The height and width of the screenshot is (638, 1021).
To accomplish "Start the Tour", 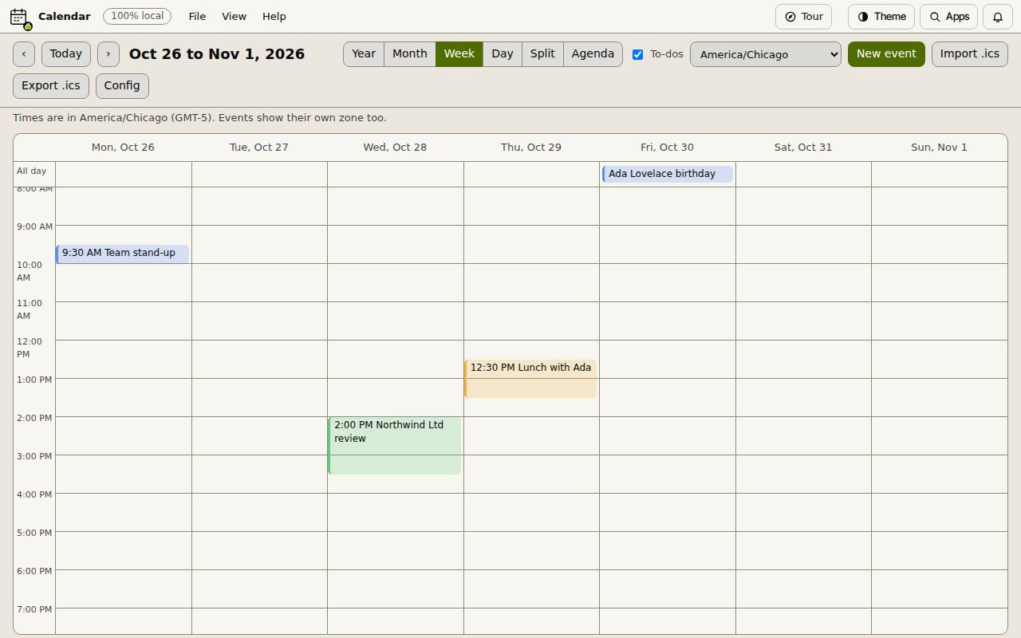I will [804, 17].
